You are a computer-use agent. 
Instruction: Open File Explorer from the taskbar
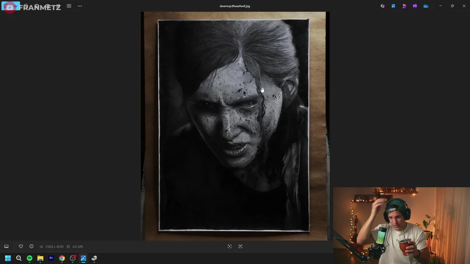click(40, 258)
